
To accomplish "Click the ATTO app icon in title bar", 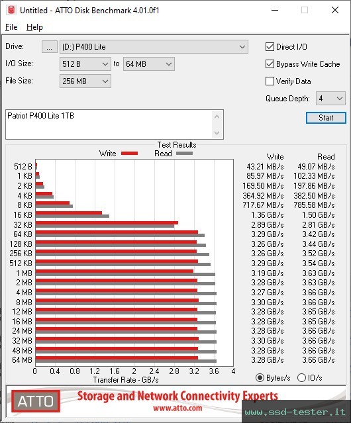I will (x=11, y=10).
